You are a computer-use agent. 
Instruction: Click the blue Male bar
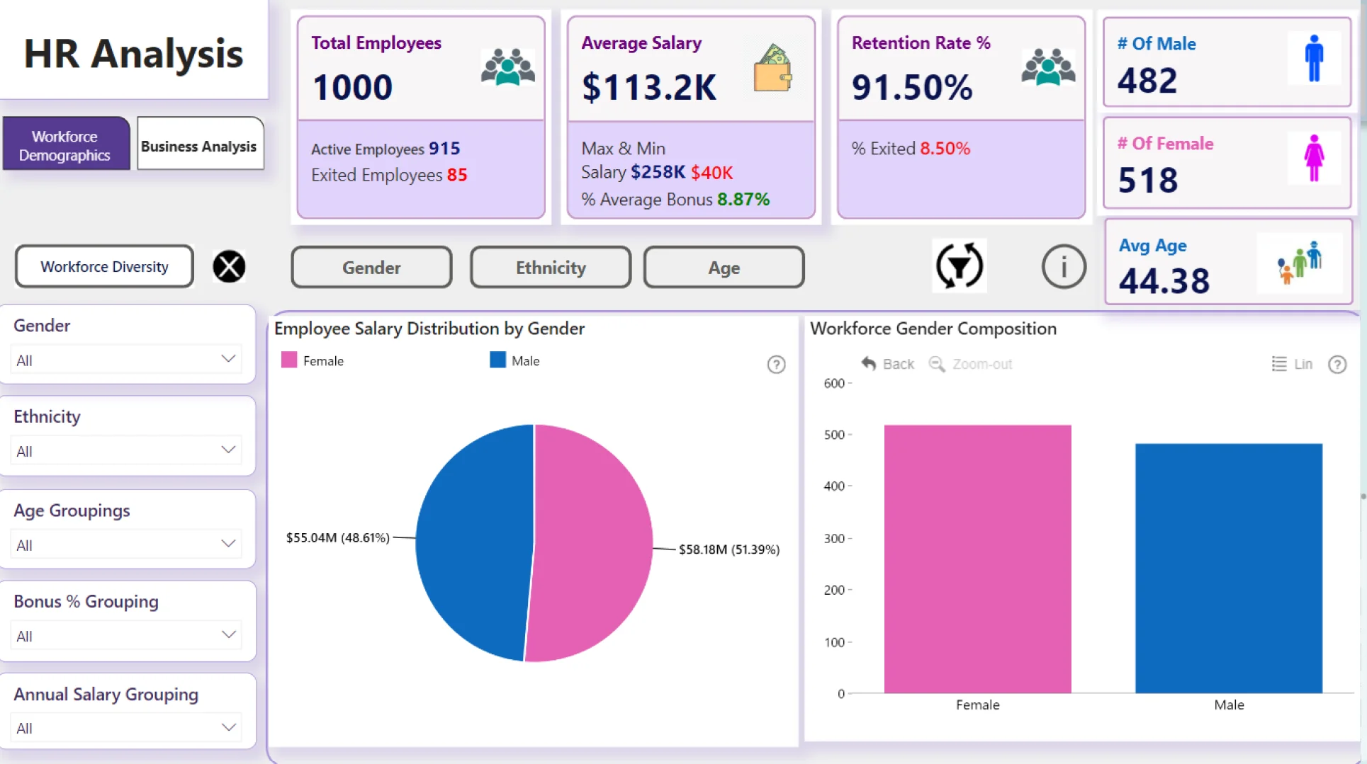pos(1228,568)
